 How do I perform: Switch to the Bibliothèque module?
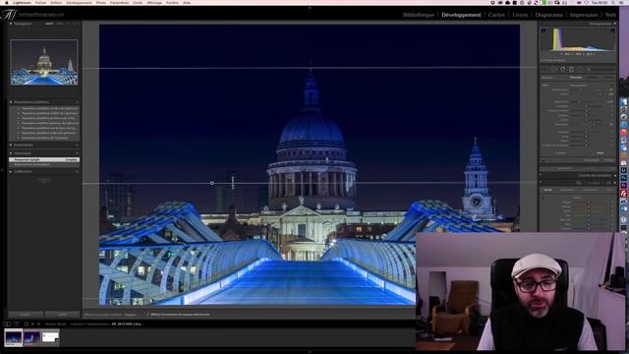pos(419,15)
